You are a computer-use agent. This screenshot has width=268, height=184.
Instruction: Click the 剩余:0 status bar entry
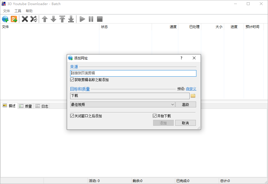(x=153, y=181)
